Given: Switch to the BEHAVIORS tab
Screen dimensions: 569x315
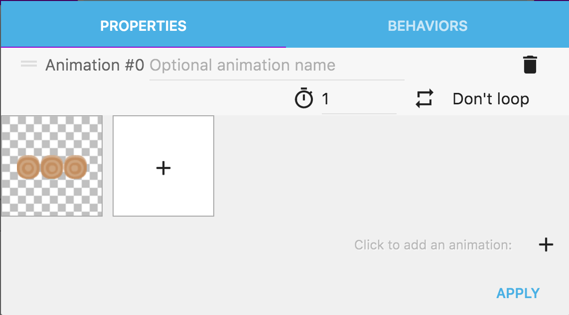Looking at the screenshot, I should point(427,26).
